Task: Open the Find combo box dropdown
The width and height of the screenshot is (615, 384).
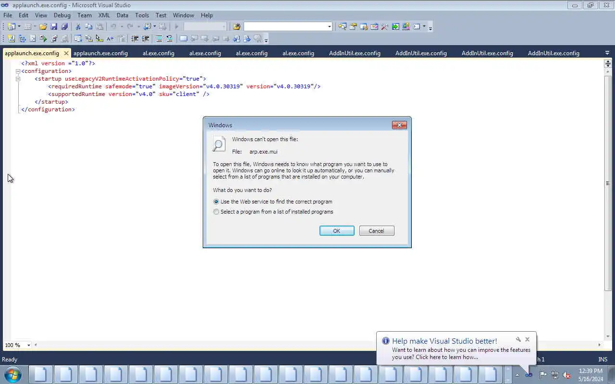Action: (x=330, y=26)
